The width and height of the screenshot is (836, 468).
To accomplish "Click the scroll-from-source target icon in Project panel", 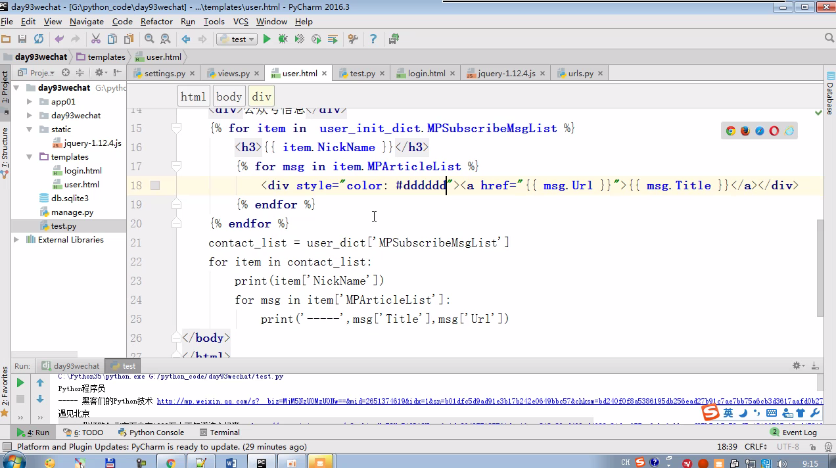I will point(65,73).
